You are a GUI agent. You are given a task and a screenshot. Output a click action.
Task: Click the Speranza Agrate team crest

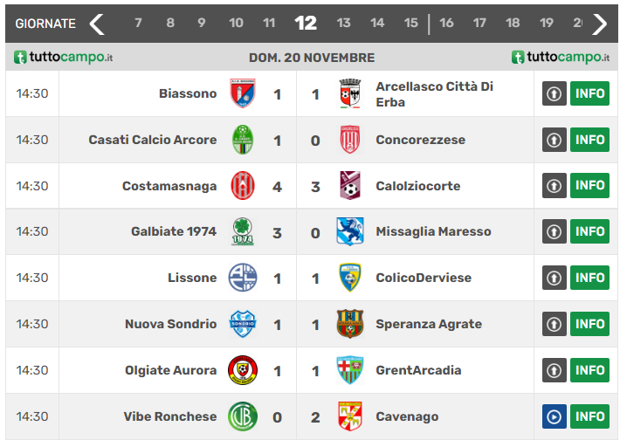pos(350,324)
